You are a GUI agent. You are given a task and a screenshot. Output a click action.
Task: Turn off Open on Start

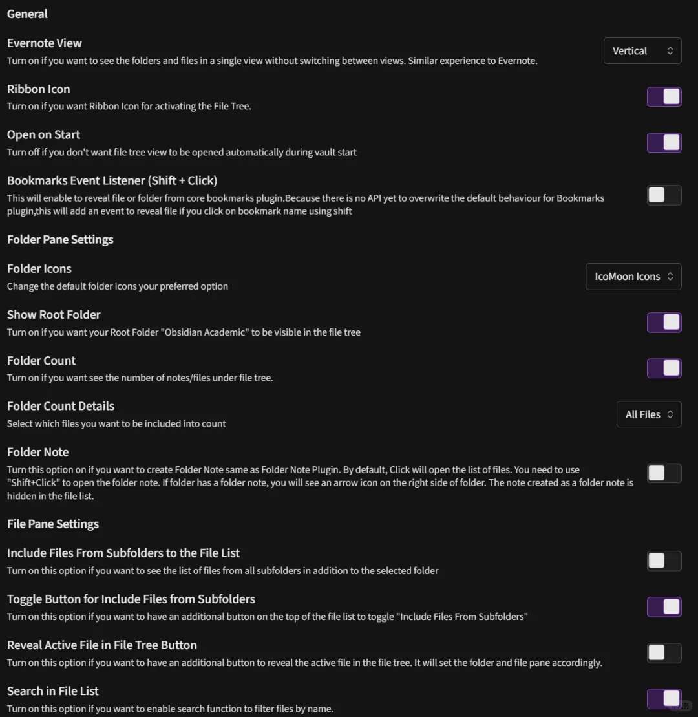(x=664, y=143)
